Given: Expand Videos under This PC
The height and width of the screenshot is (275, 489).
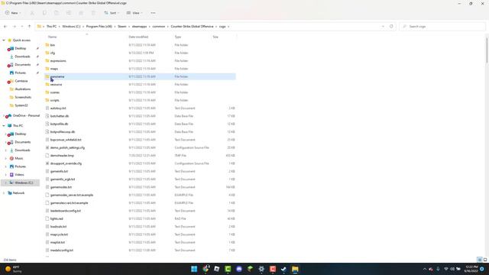Looking at the screenshot, I should point(5,175).
